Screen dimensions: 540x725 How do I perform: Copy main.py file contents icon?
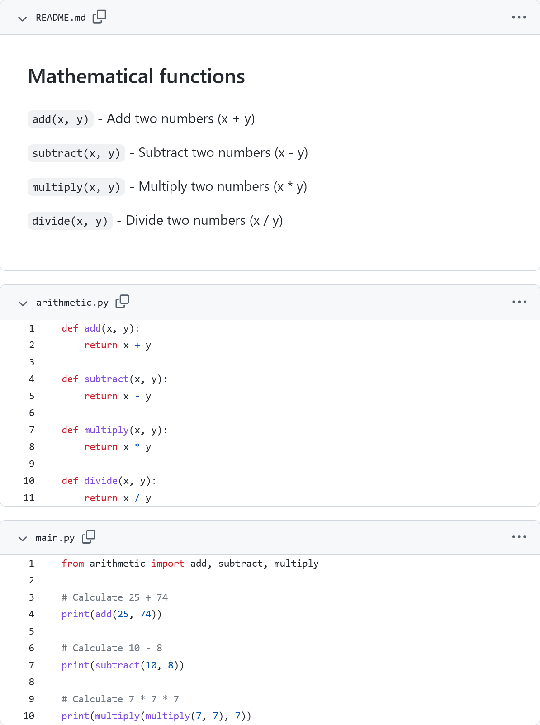[x=89, y=537]
